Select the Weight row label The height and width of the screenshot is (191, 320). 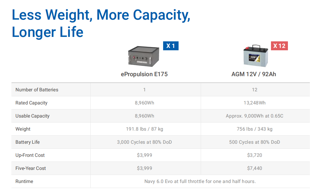(23, 129)
